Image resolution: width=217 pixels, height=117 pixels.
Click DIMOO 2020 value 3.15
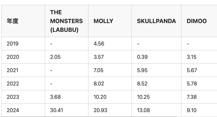tap(192, 57)
